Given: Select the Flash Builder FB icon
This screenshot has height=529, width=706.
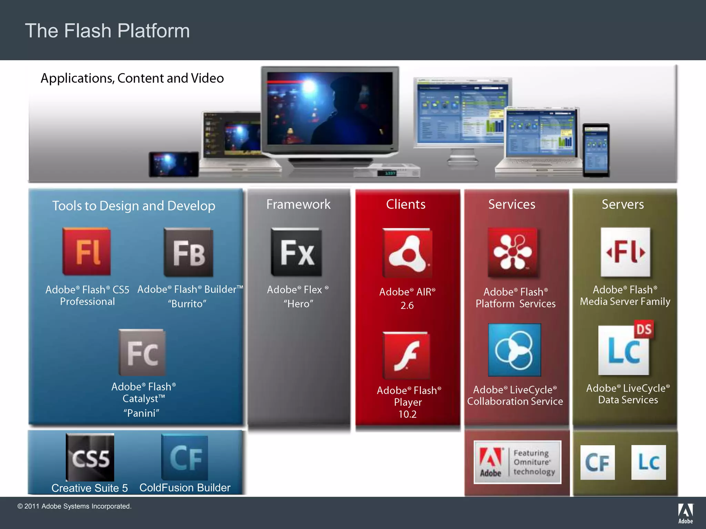Looking at the screenshot, I should tap(188, 252).
